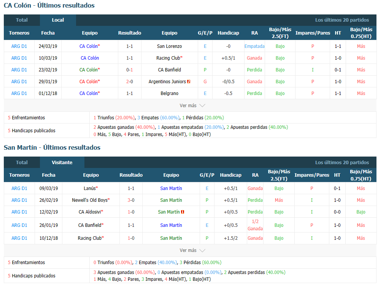Click Handicap header in San Martín table
The height and width of the screenshot is (285, 378).
pyautogui.click(x=231, y=175)
